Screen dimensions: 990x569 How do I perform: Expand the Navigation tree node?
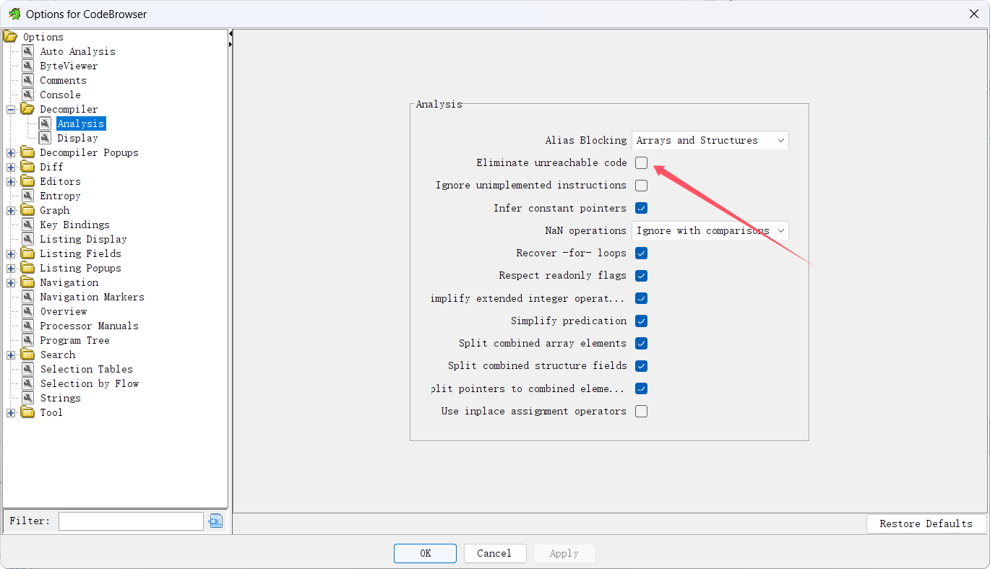(x=11, y=283)
